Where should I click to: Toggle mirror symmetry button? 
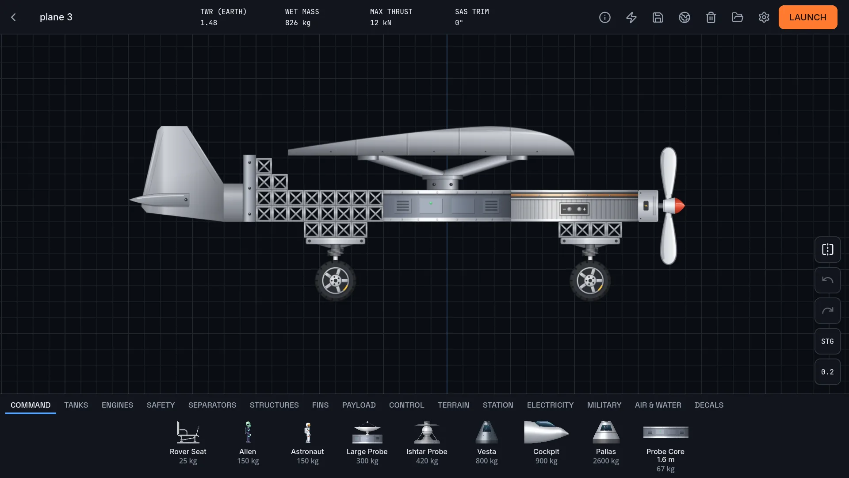(828, 250)
